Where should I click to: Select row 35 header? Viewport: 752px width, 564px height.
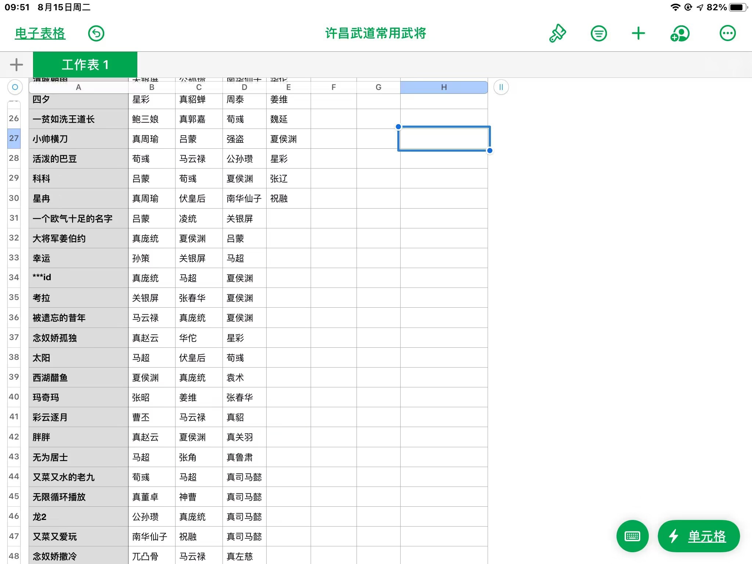coord(14,297)
